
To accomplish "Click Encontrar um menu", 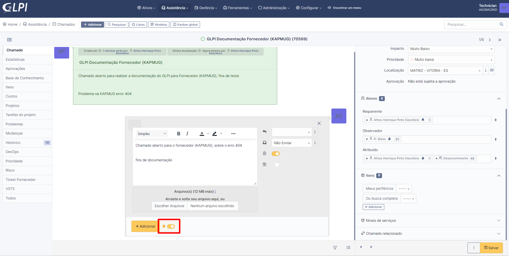I will tap(345, 8).
